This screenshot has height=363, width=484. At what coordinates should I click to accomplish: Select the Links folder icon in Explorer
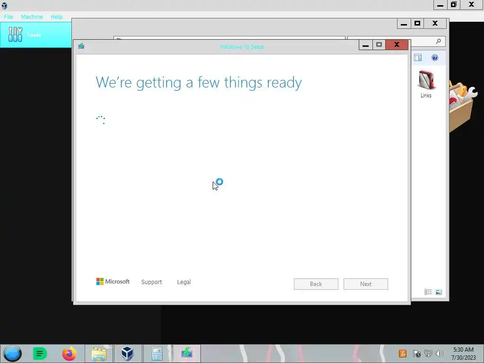pos(426,84)
